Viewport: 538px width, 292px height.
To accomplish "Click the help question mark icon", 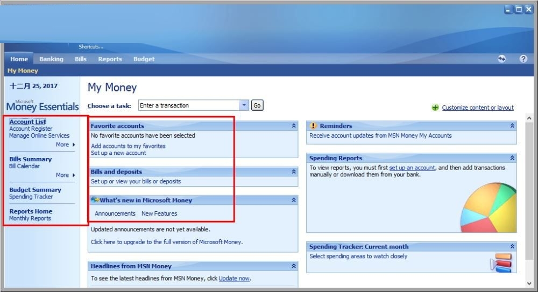I will point(523,59).
